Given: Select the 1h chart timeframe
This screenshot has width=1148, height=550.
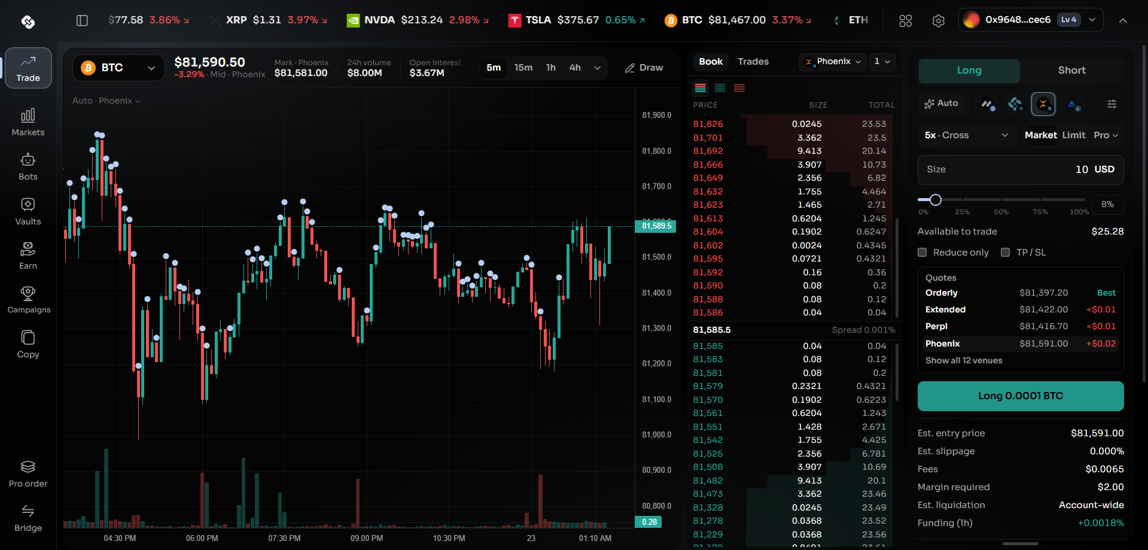Looking at the screenshot, I should pyautogui.click(x=551, y=68).
